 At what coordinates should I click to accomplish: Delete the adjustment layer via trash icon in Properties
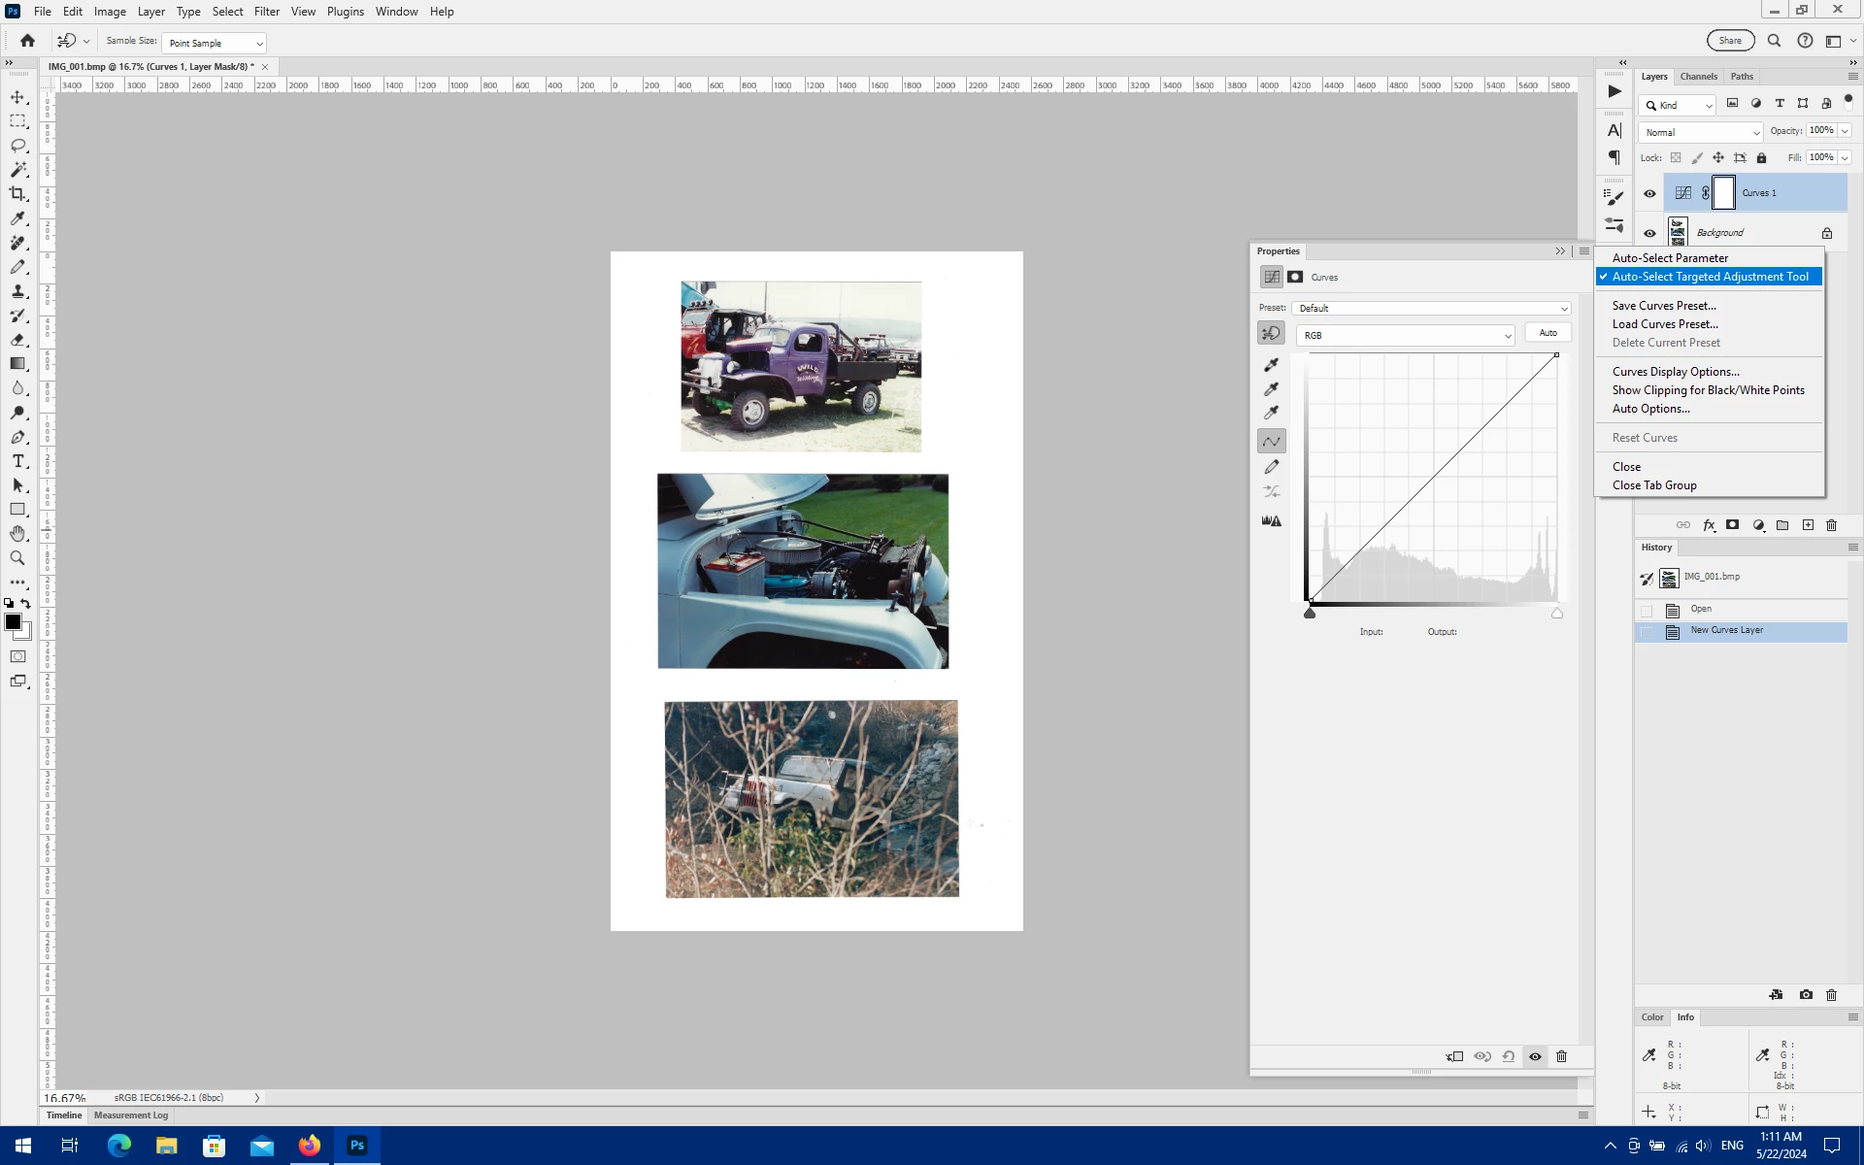tap(1561, 1056)
